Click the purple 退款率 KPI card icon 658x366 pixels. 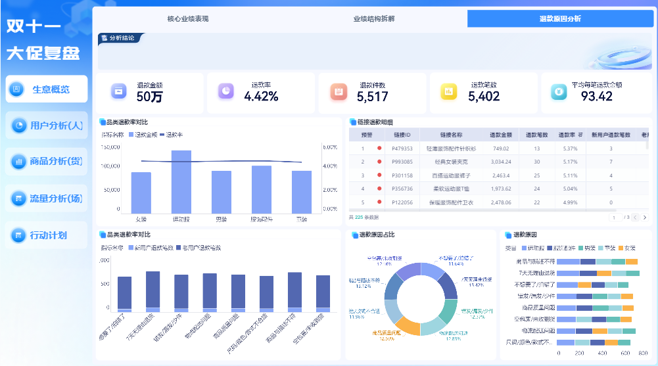[225, 91]
